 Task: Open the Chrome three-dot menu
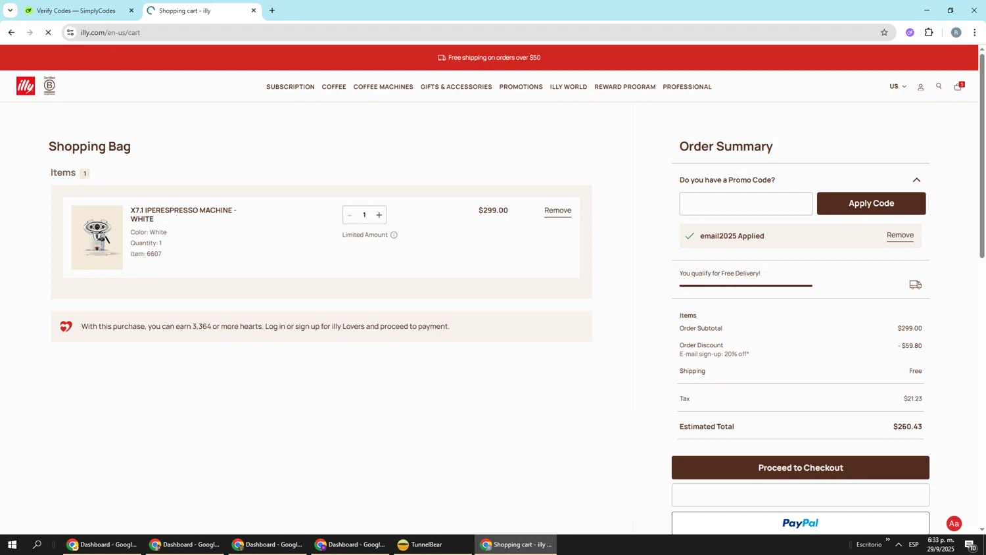[x=974, y=32]
